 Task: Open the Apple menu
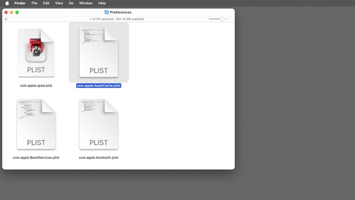7,3
